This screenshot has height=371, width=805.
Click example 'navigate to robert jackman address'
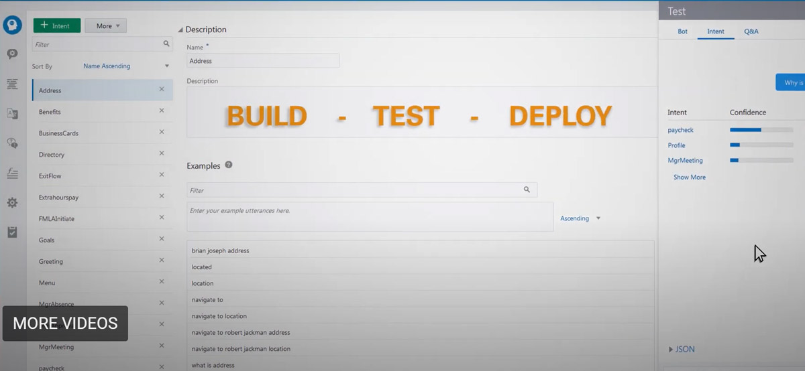coord(421,332)
